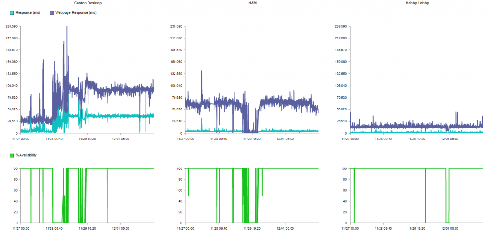487x237 pixels.
Task: Click the 40 axis label on H&M availability chart
Action: (181, 201)
